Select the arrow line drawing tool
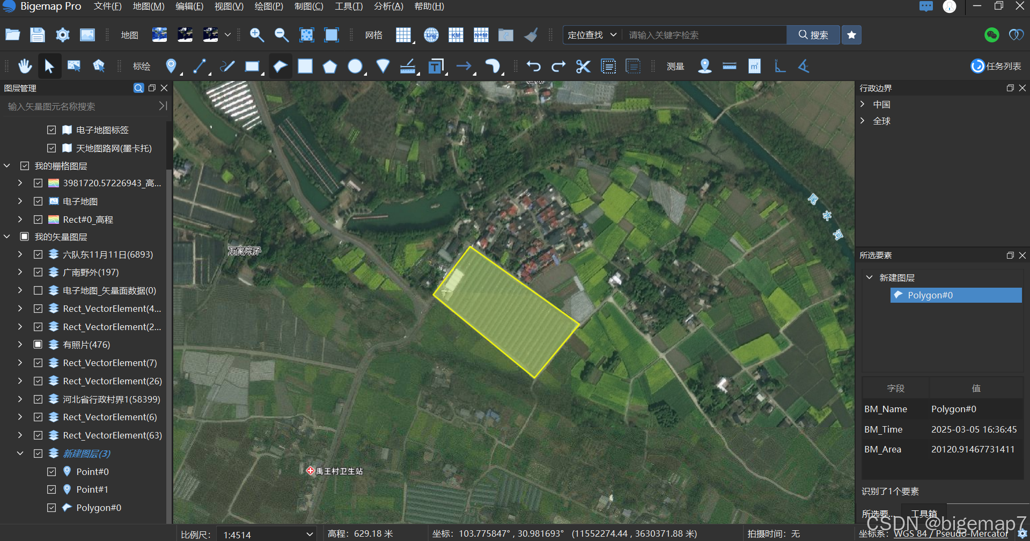 [x=464, y=66]
